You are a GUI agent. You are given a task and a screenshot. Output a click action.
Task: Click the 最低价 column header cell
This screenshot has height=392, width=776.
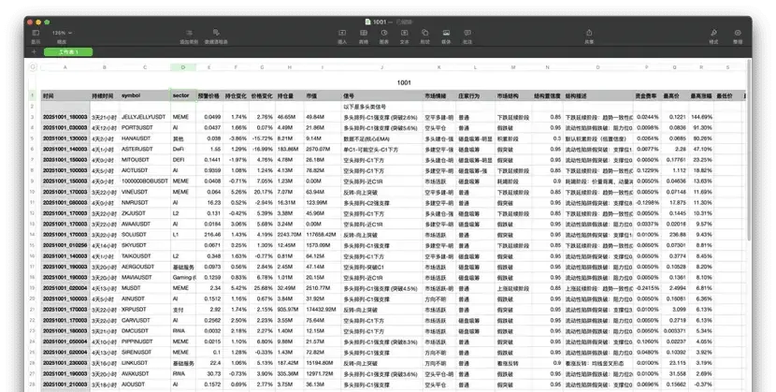point(727,95)
